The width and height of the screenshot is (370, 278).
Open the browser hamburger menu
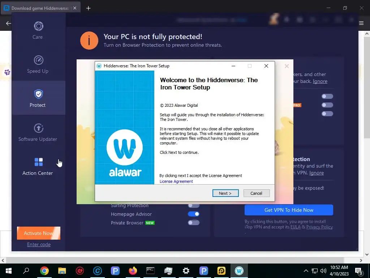[361, 23]
